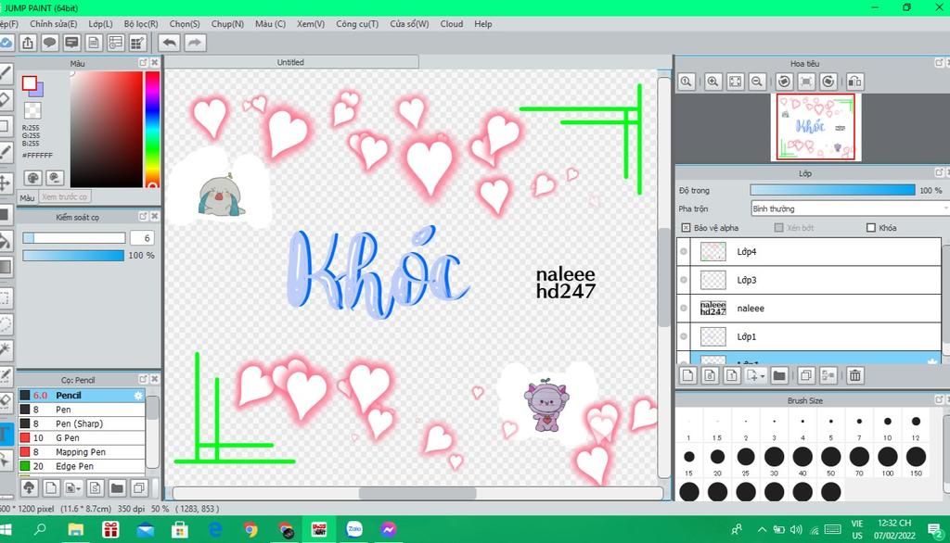This screenshot has width=950, height=543.
Task: Duplicate the selected layer
Action: pos(806,376)
